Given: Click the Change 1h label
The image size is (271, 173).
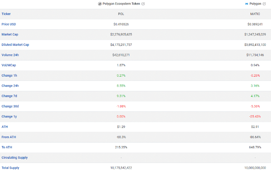Looking at the screenshot, I should tap(9, 76).
